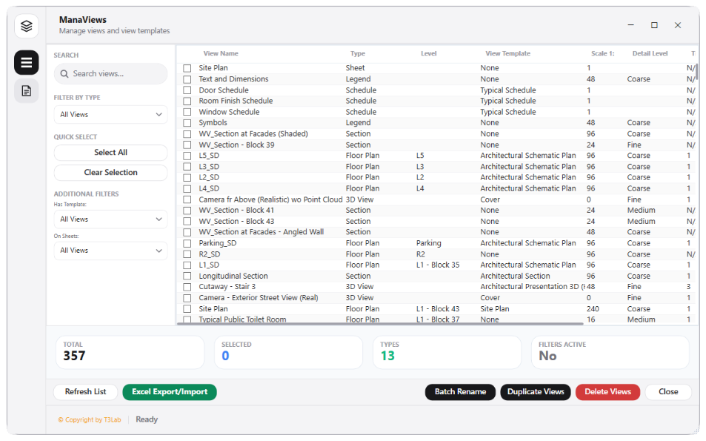Check the Longitudinal Section checkbox
Image resolution: width=706 pixels, height=441 pixels.
coord(187,276)
